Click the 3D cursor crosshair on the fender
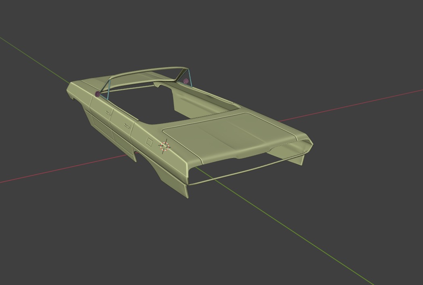 tap(165, 146)
